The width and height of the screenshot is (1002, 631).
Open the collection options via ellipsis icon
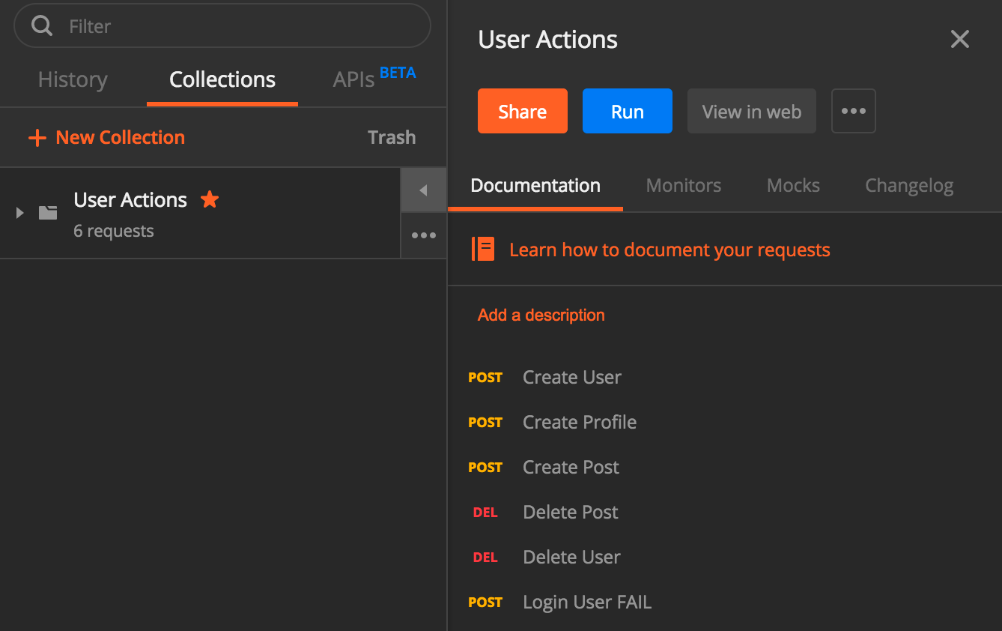click(423, 235)
